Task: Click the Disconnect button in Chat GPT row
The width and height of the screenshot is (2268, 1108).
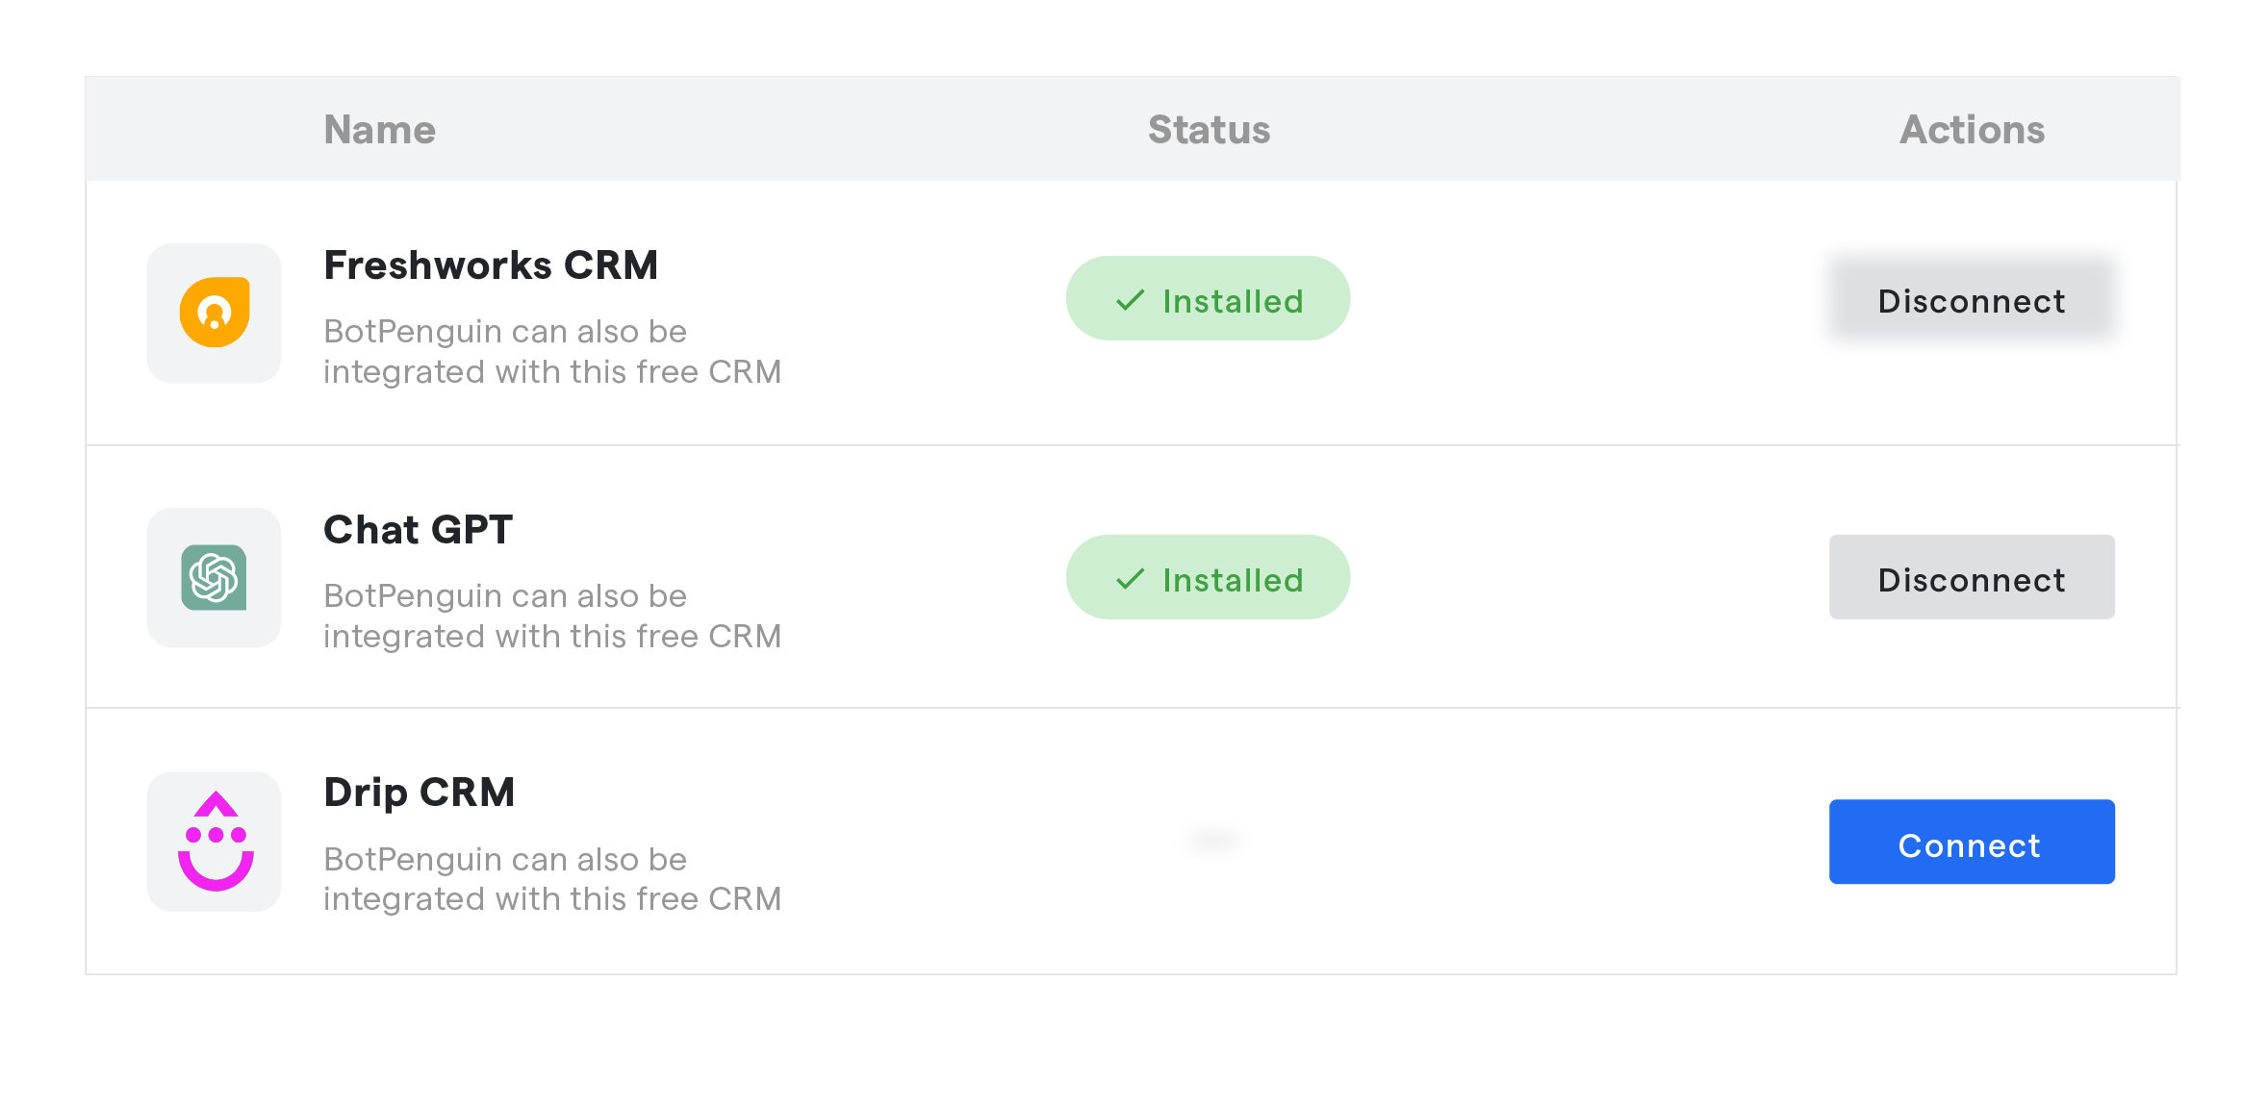Action: coord(1970,579)
